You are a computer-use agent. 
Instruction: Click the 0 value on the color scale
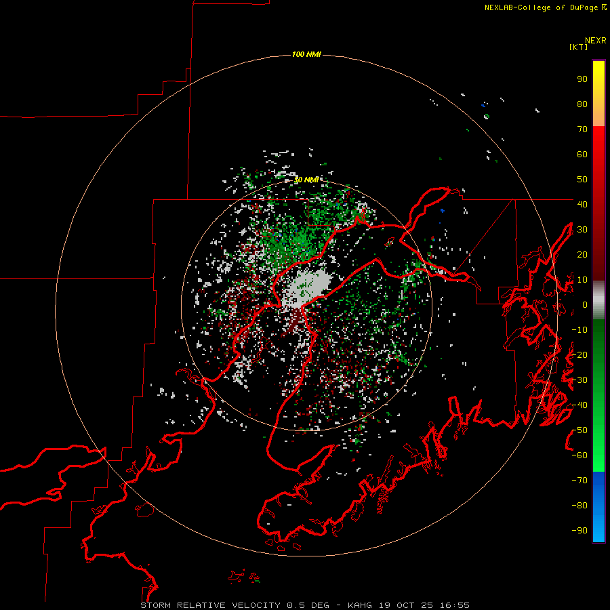[585, 304]
